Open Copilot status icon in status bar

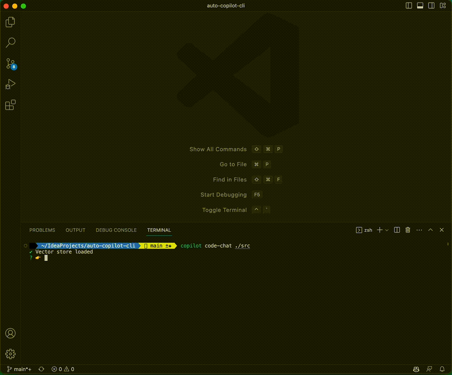click(416, 369)
